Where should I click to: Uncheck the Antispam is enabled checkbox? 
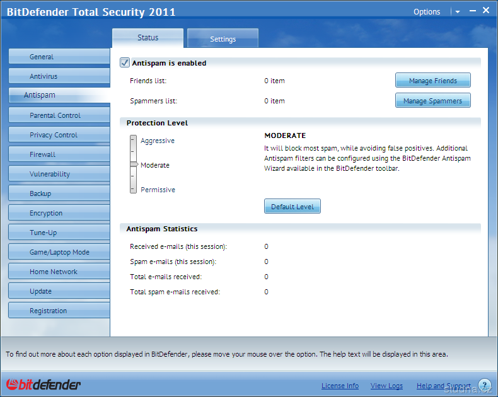125,62
